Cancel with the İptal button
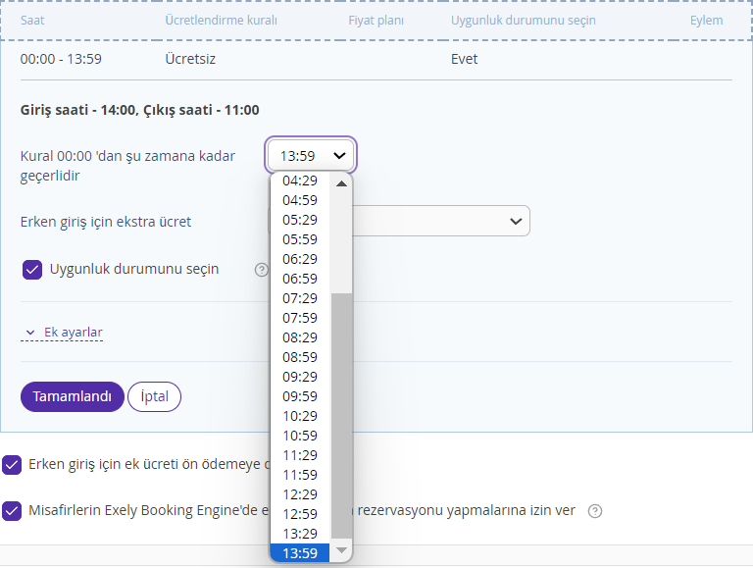 pos(155,397)
